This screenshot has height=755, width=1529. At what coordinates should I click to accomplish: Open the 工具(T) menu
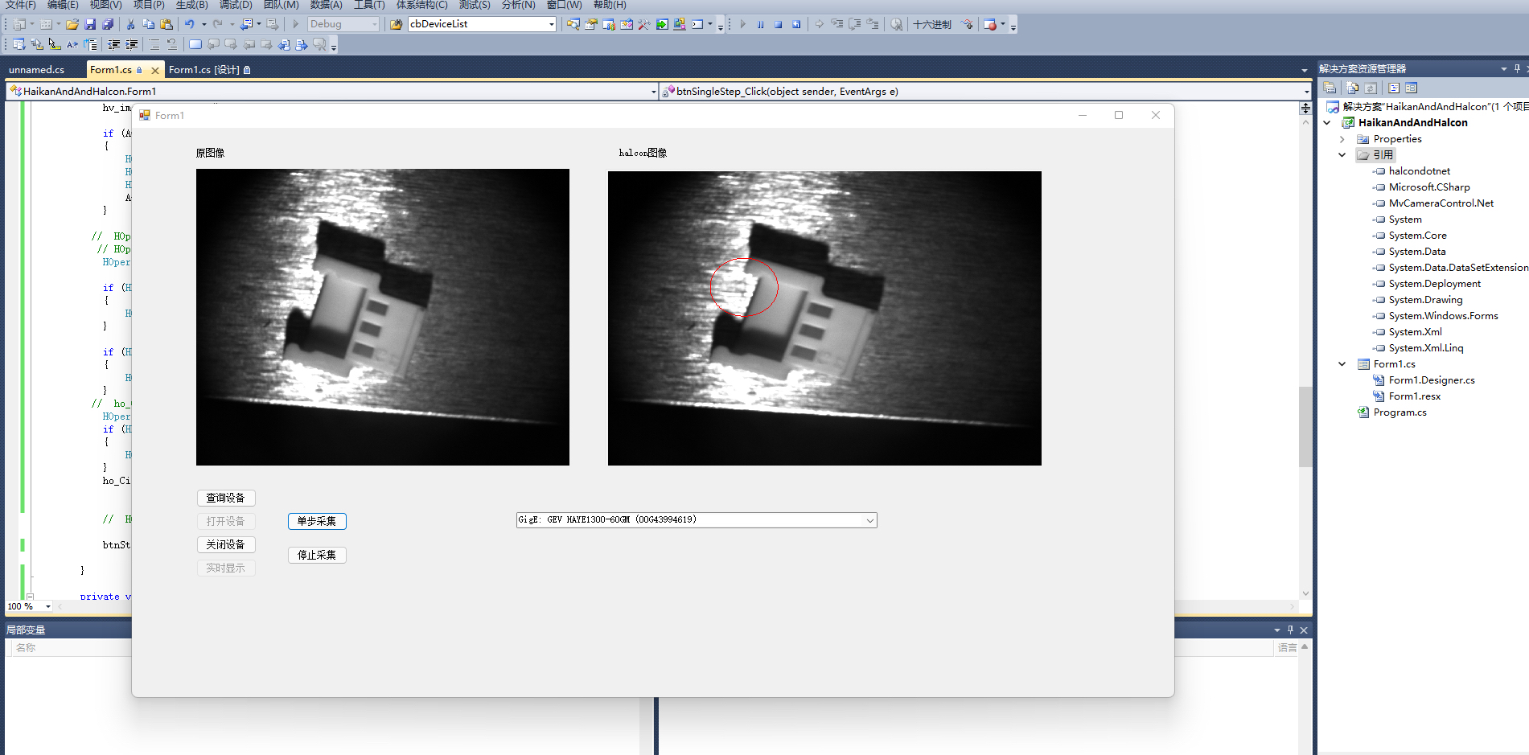[369, 5]
